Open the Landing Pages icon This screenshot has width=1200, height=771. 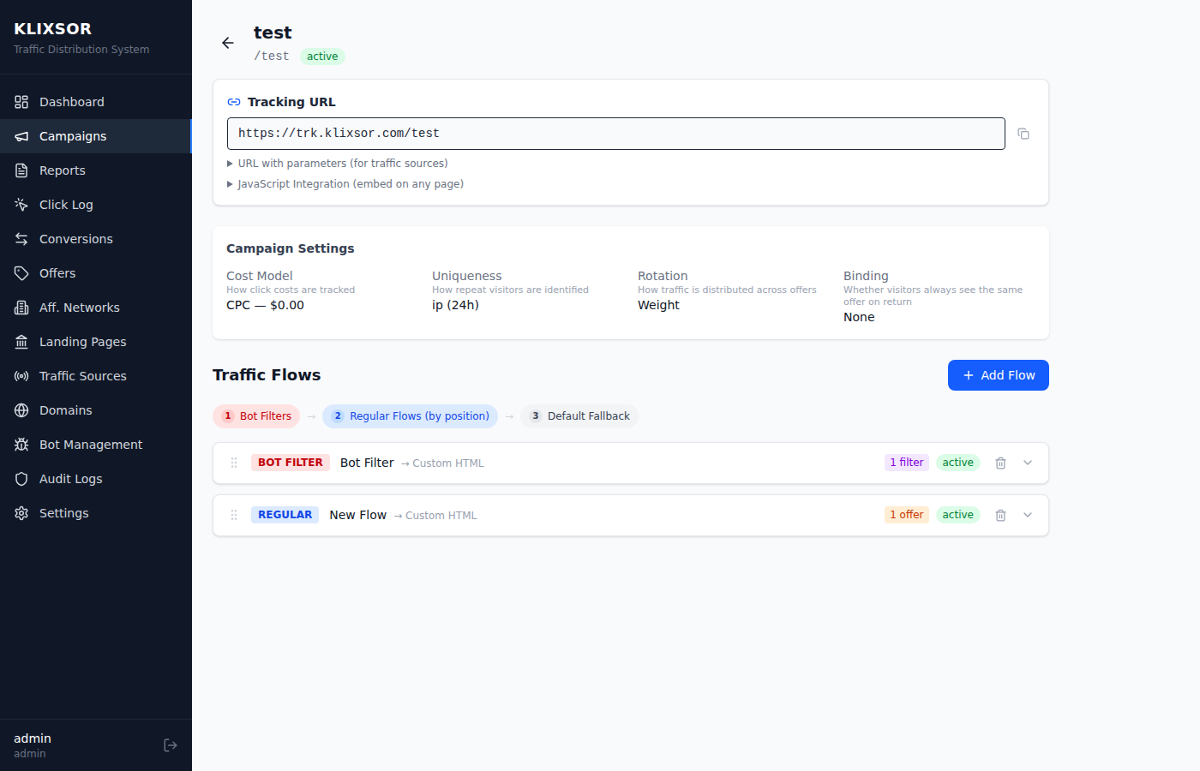click(x=21, y=341)
